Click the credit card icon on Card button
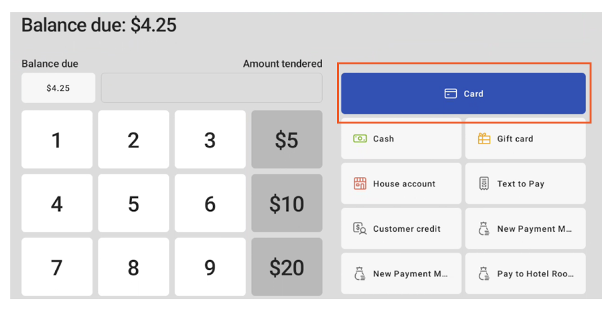This screenshot has width=616, height=314. 450,94
